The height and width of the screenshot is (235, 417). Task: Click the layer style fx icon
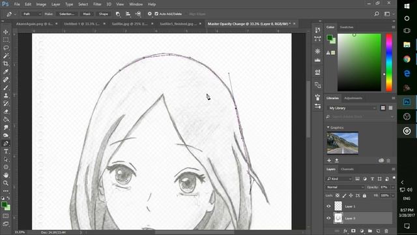[345, 231]
